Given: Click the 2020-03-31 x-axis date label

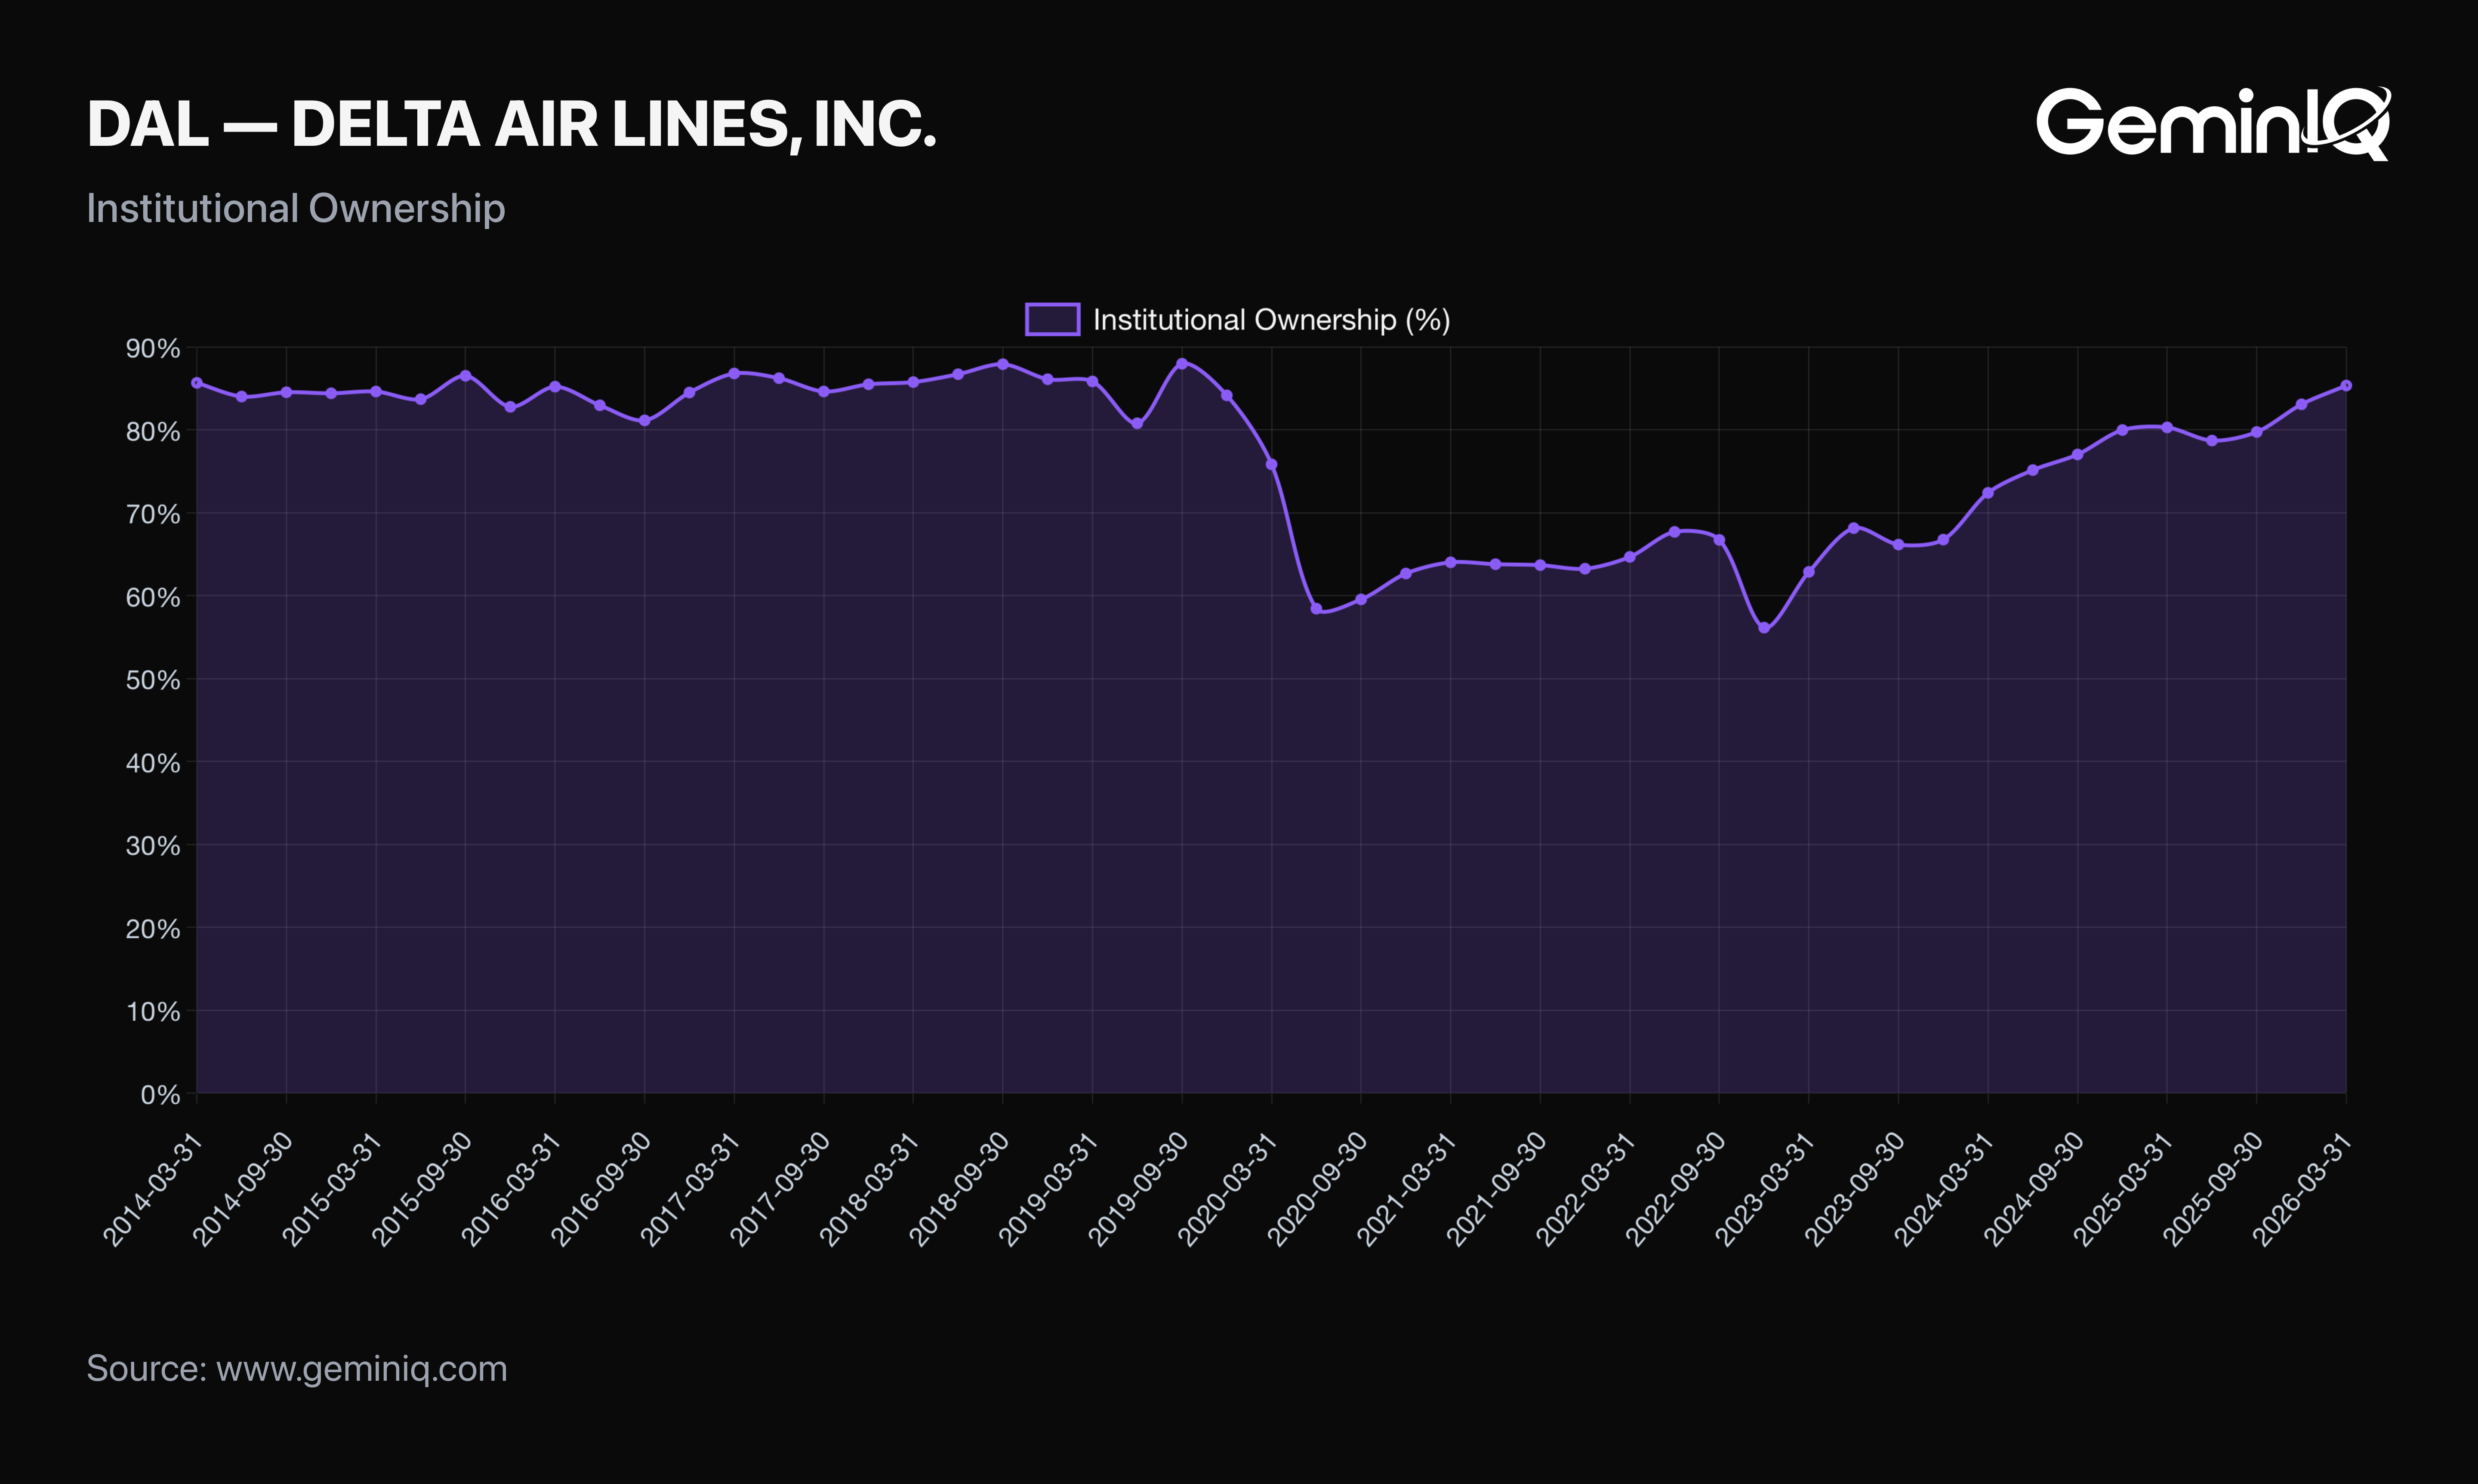Looking at the screenshot, I should point(1228,1189).
